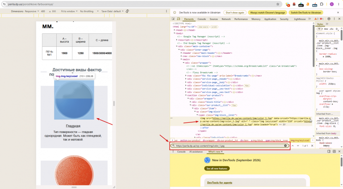This screenshot has width=343, height=189.
Task: Focus the DOM search input field
Action: tap(230, 146)
